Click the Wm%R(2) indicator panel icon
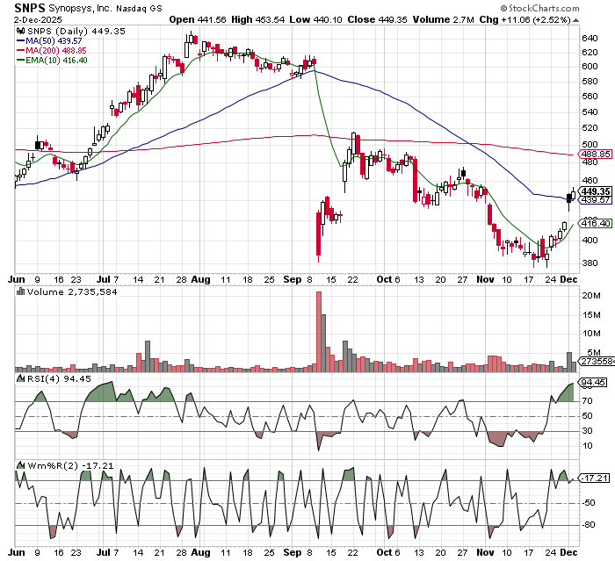This screenshot has height=561, width=615. [x=20, y=465]
